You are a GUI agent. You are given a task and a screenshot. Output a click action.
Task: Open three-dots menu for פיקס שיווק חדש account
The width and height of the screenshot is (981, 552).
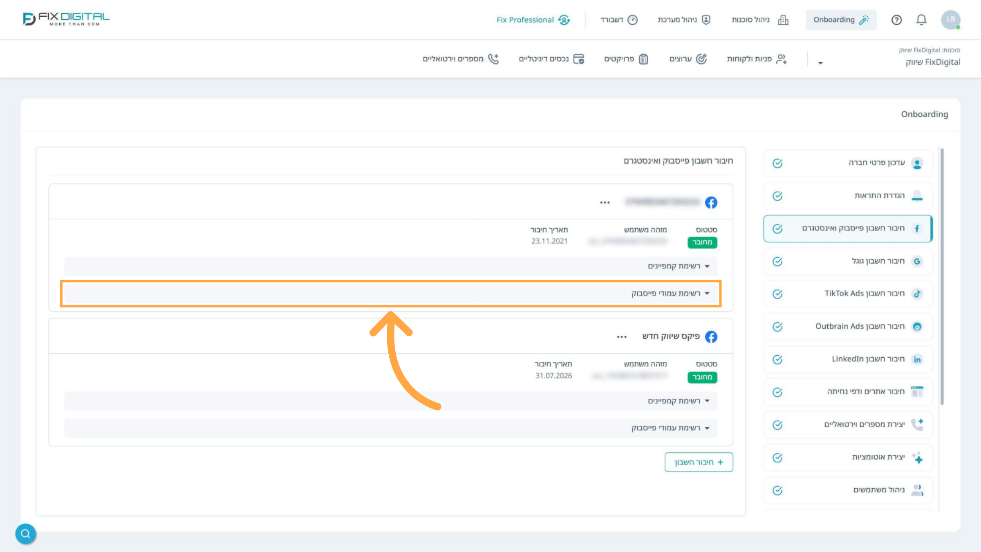click(622, 337)
